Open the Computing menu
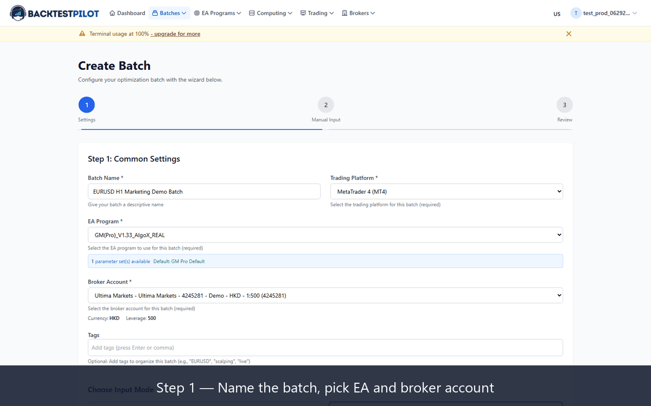The width and height of the screenshot is (651, 406). point(271,13)
